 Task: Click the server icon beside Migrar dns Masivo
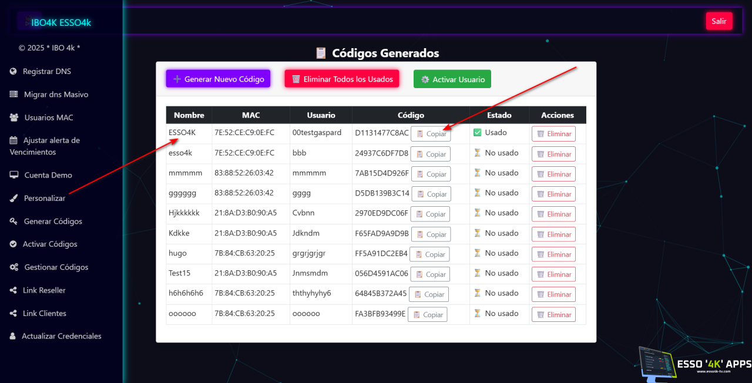tap(14, 95)
